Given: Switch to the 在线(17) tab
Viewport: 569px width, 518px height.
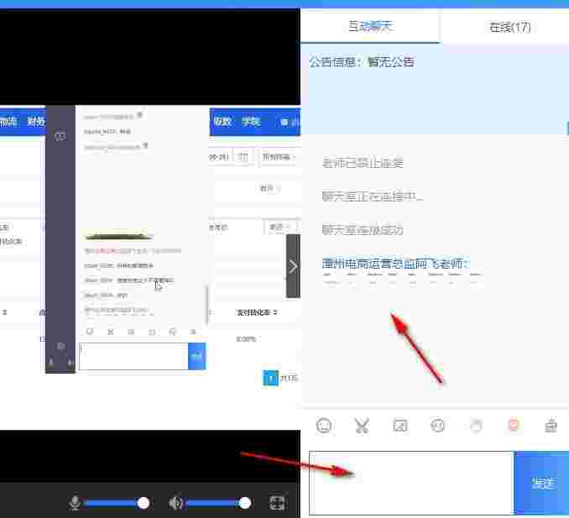Looking at the screenshot, I should tap(510, 27).
